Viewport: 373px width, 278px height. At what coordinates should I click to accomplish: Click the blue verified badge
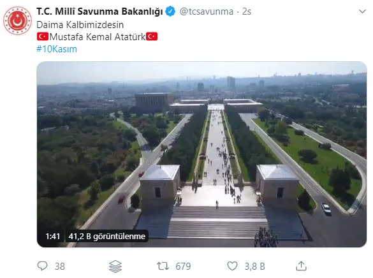[x=170, y=11]
